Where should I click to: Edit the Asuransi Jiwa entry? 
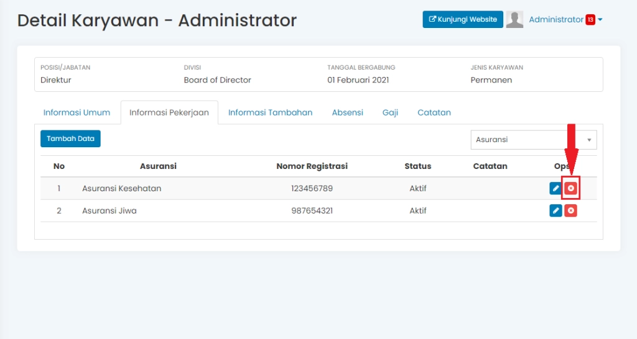[556, 210]
